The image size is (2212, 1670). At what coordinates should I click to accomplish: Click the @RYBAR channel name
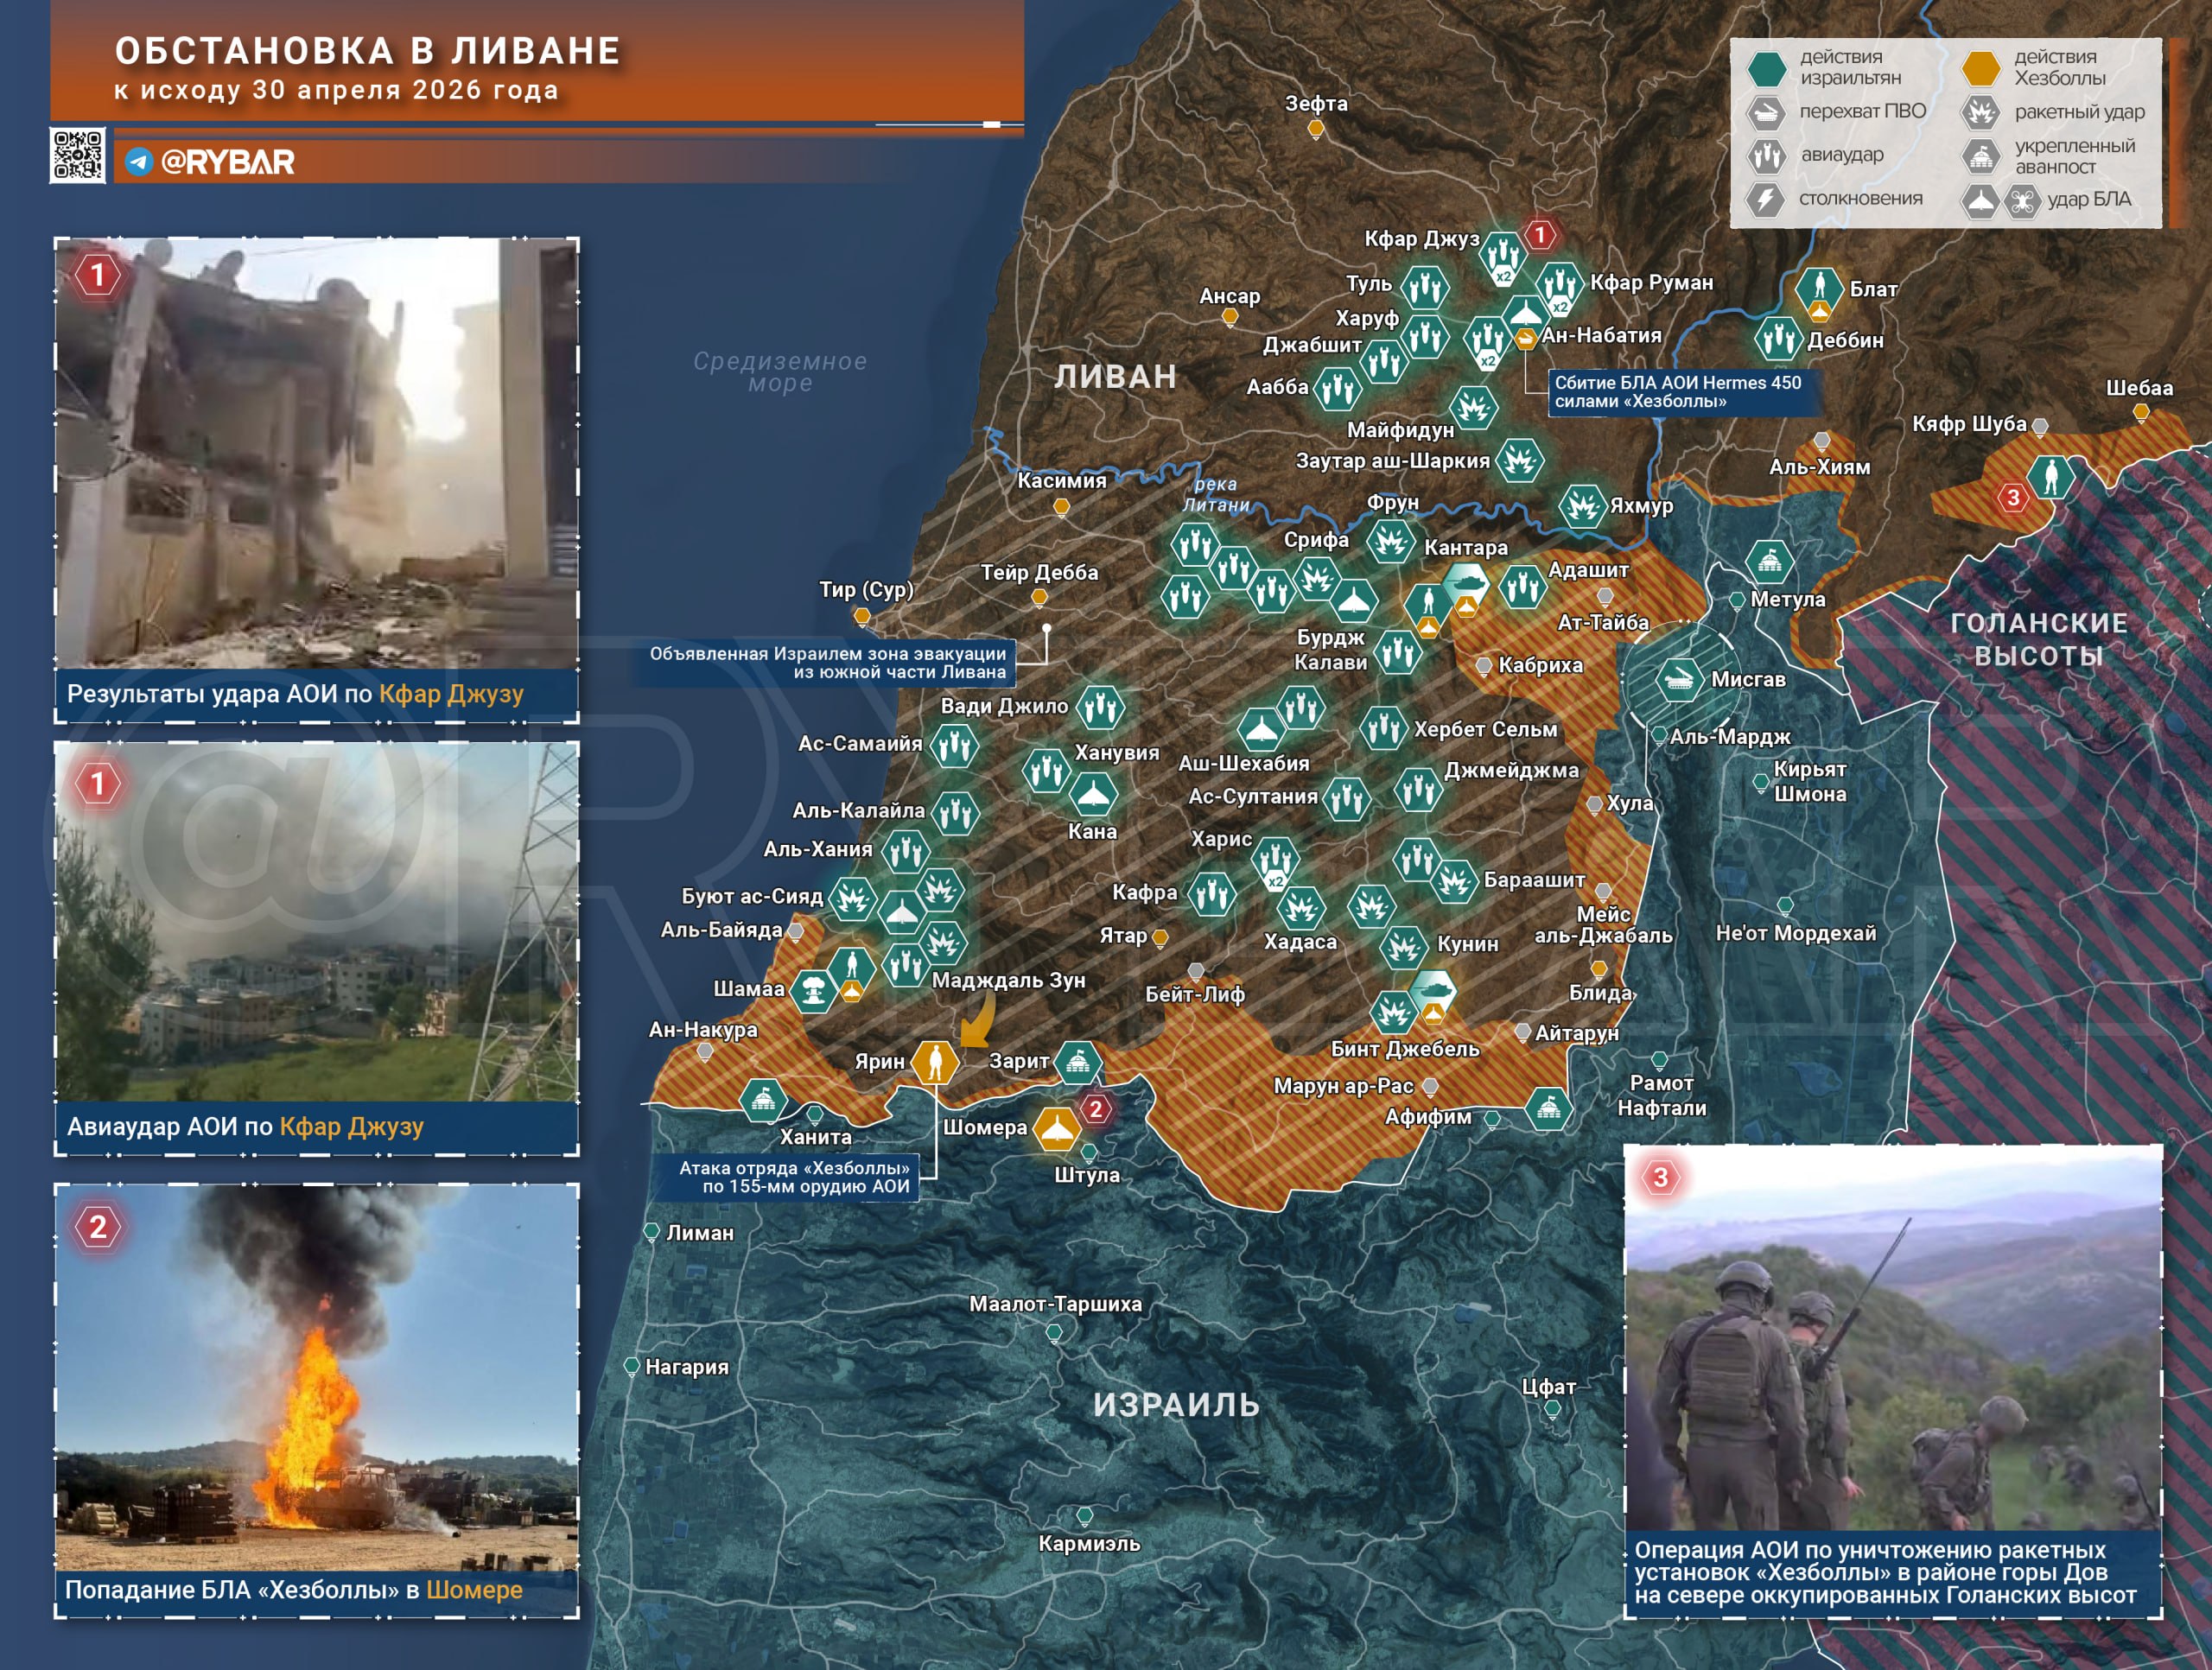pyautogui.click(x=228, y=162)
